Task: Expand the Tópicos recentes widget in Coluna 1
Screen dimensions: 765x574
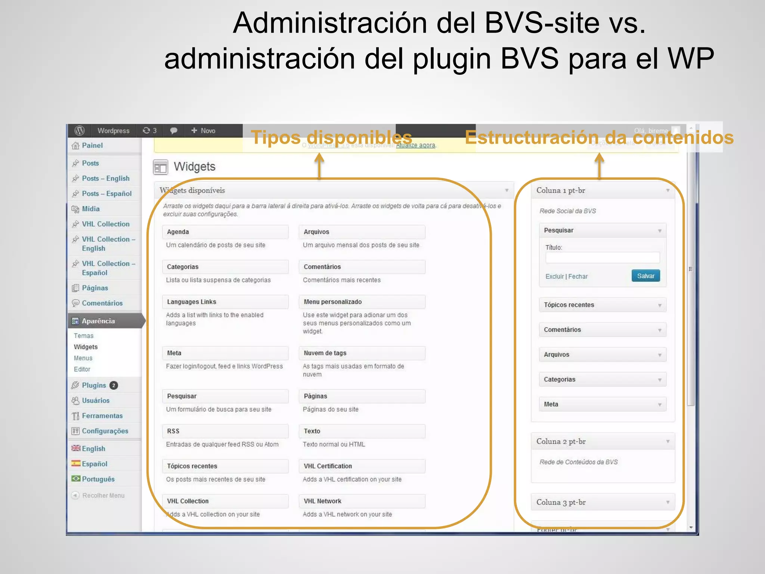Action: [660, 305]
